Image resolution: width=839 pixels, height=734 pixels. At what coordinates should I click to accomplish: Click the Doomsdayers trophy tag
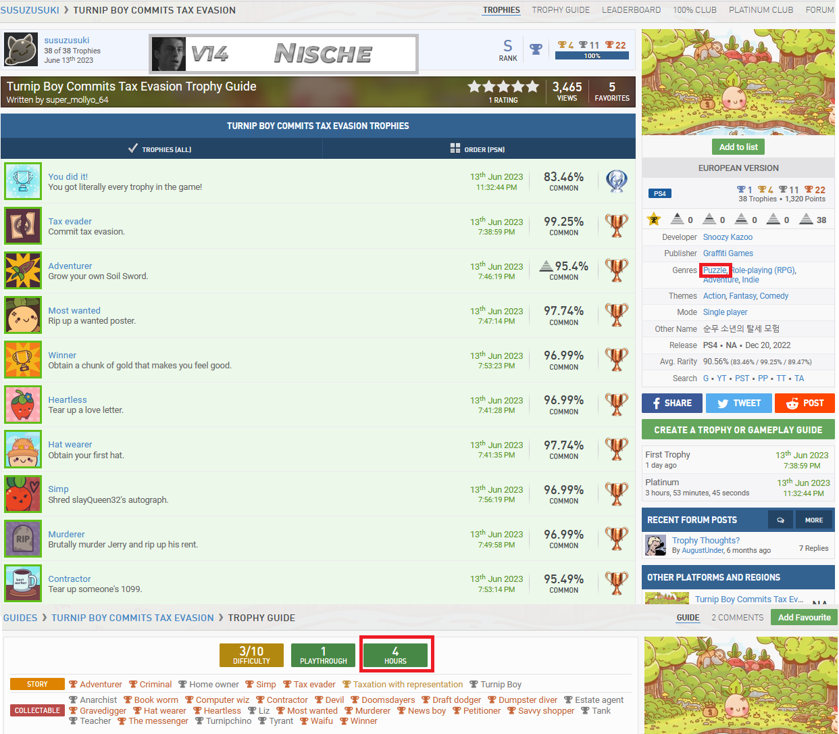click(383, 700)
